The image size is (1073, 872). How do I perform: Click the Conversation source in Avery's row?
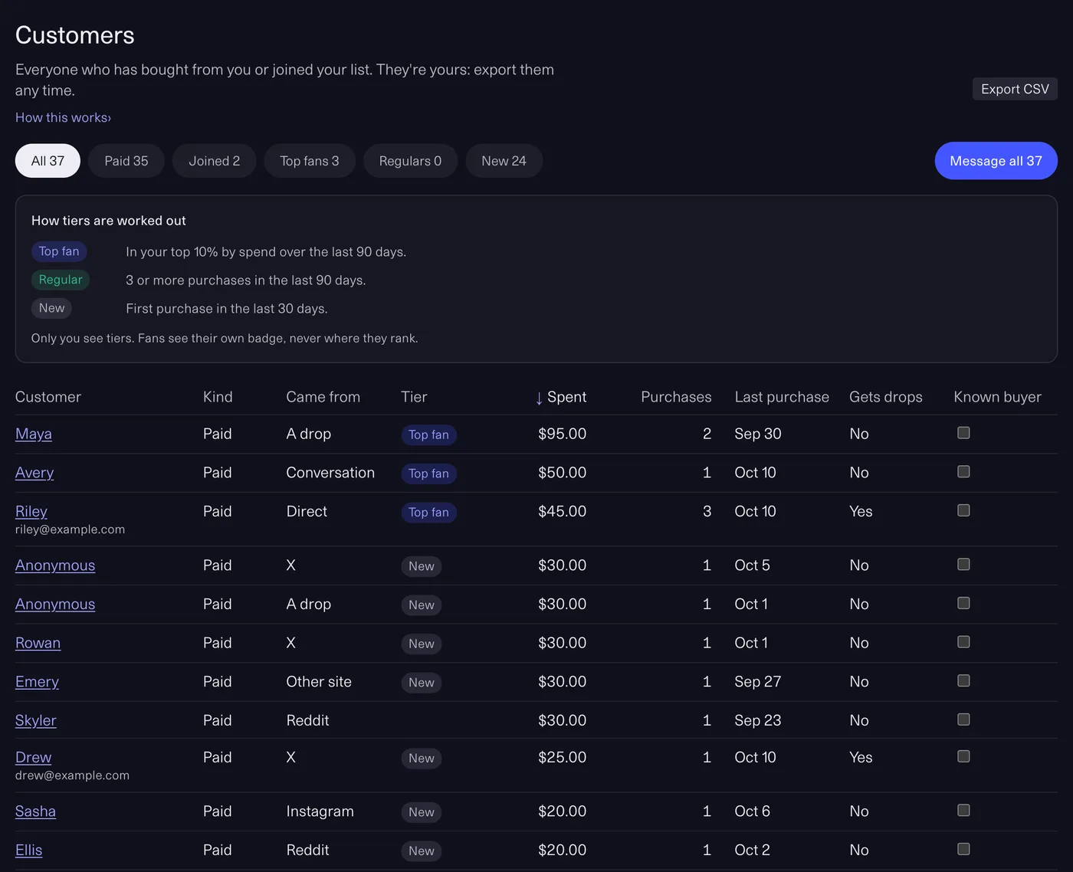(x=330, y=473)
